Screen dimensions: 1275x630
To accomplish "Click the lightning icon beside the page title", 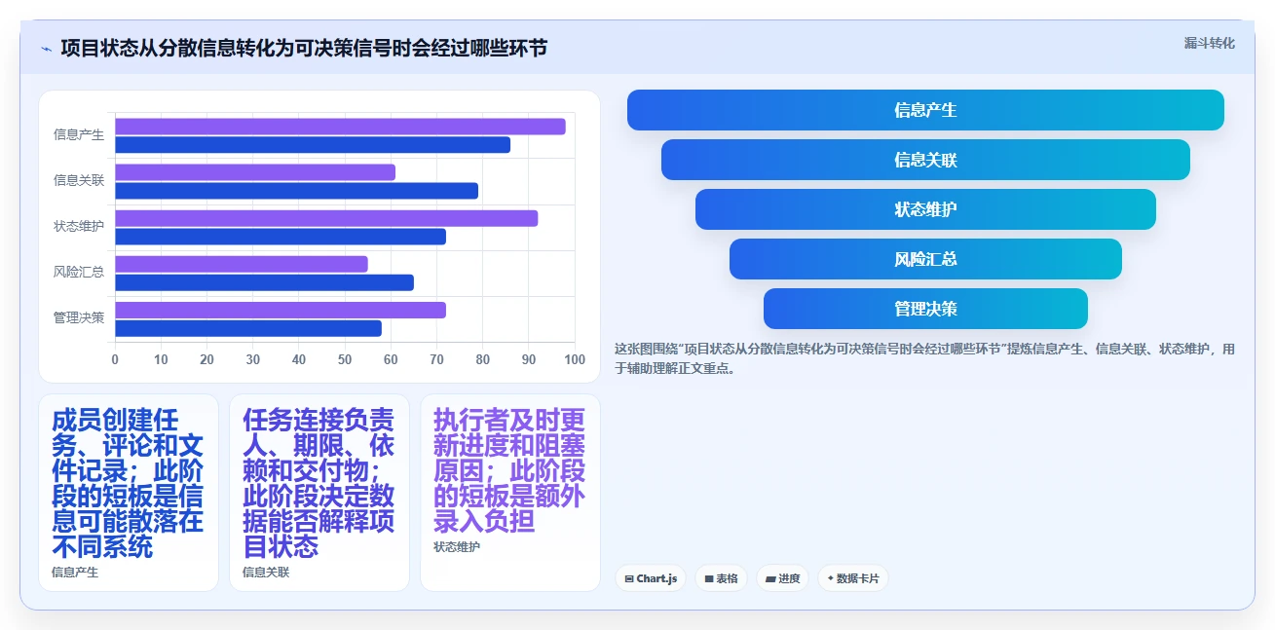I will click(x=46, y=49).
